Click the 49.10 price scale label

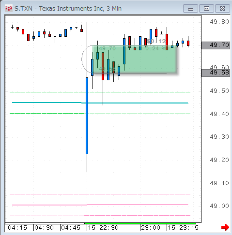point(219,183)
